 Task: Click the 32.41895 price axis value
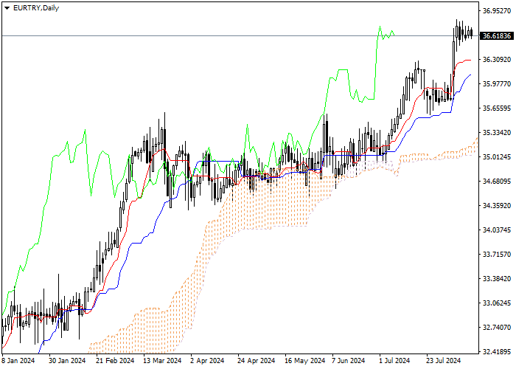tap(497, 351)
